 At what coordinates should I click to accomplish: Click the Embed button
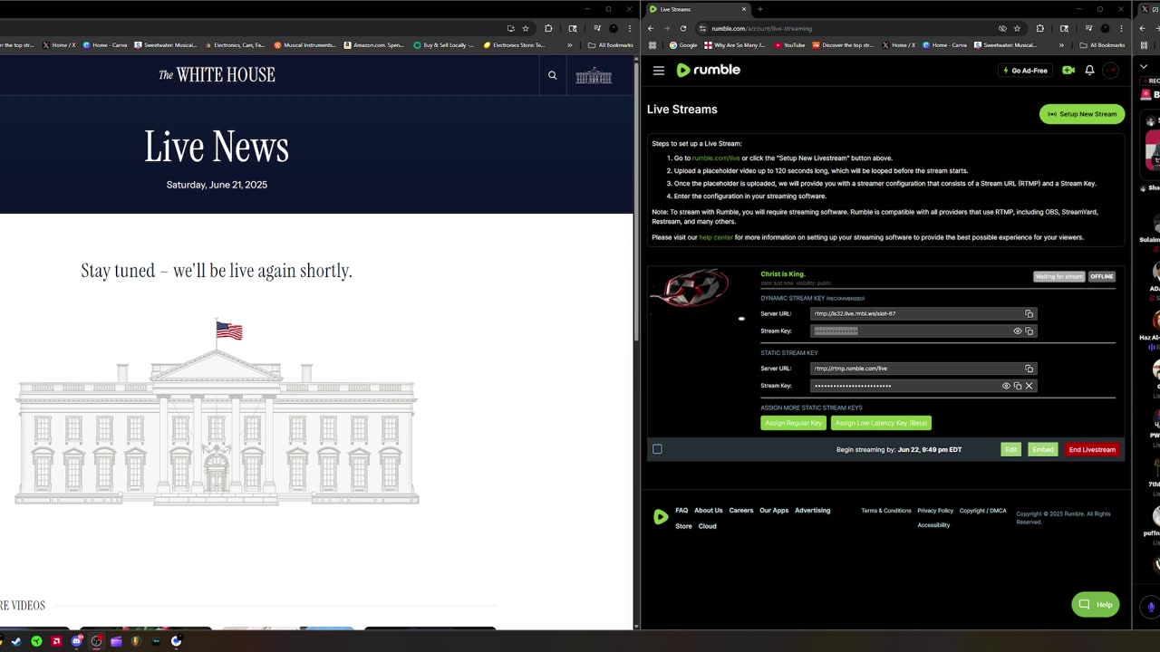[1043, 449]
